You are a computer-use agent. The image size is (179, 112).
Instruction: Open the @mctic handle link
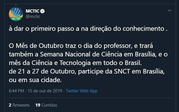[x=33, y=17]
